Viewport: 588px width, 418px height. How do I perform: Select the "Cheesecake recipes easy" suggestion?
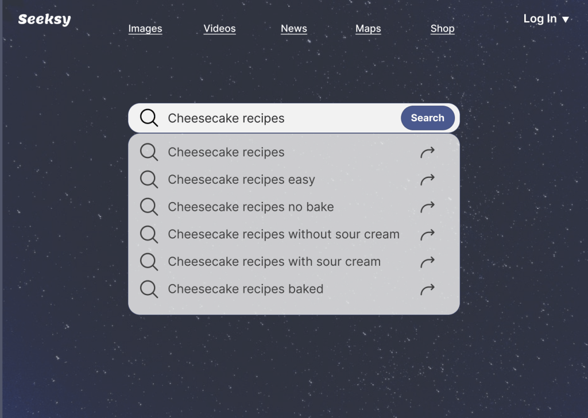point(241,180)
